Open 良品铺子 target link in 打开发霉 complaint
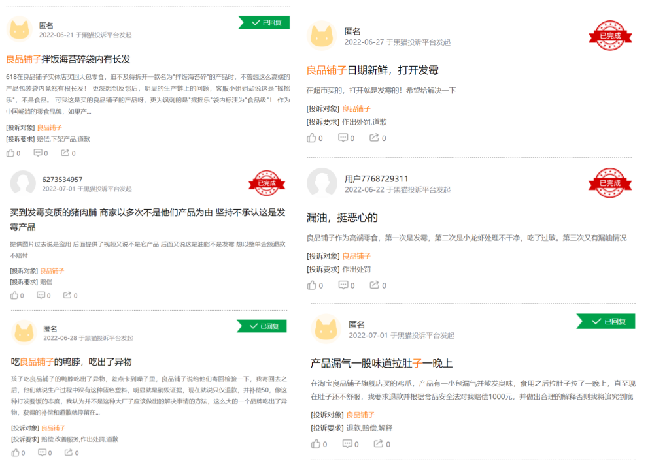 coord(356,109)
